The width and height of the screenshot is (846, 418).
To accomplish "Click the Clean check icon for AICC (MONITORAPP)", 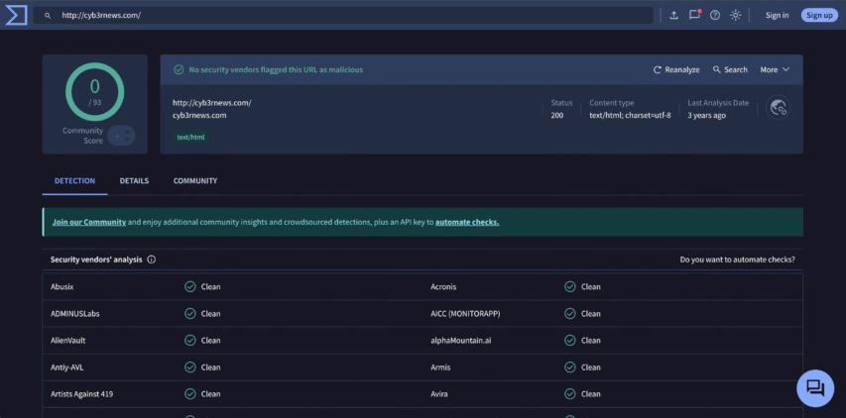I will tap(569, 313).
